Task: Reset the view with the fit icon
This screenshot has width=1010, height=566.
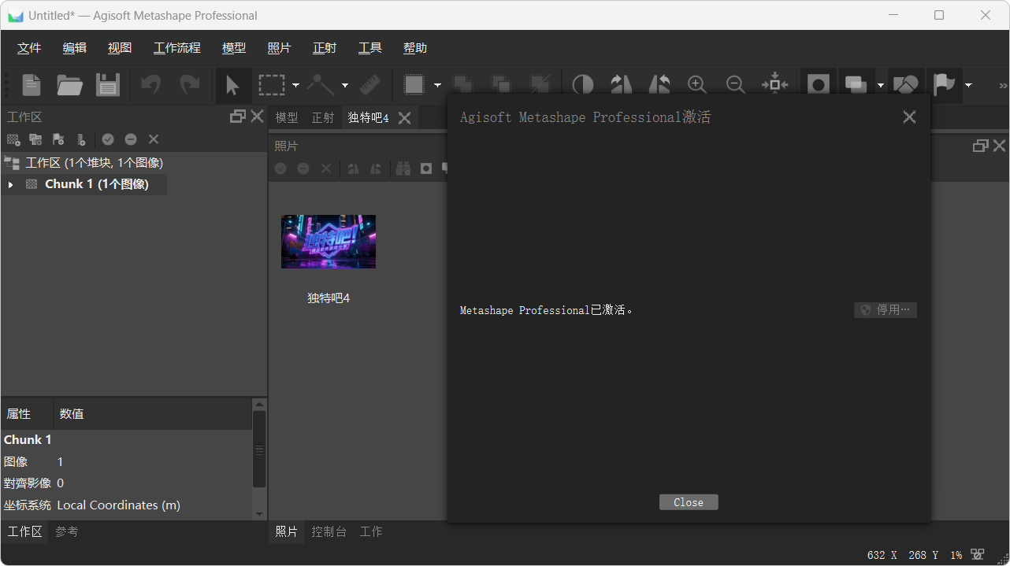Action: point(774,84)
